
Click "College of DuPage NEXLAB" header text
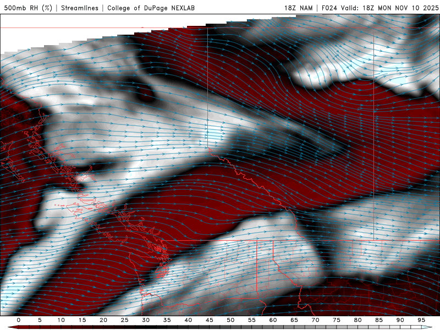[x=151, y=8]
